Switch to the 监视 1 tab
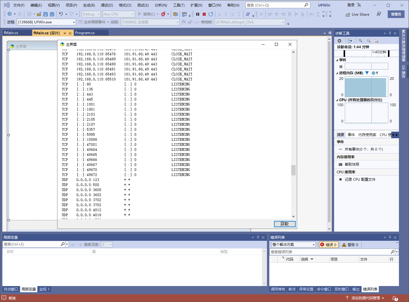 (44, 289)
